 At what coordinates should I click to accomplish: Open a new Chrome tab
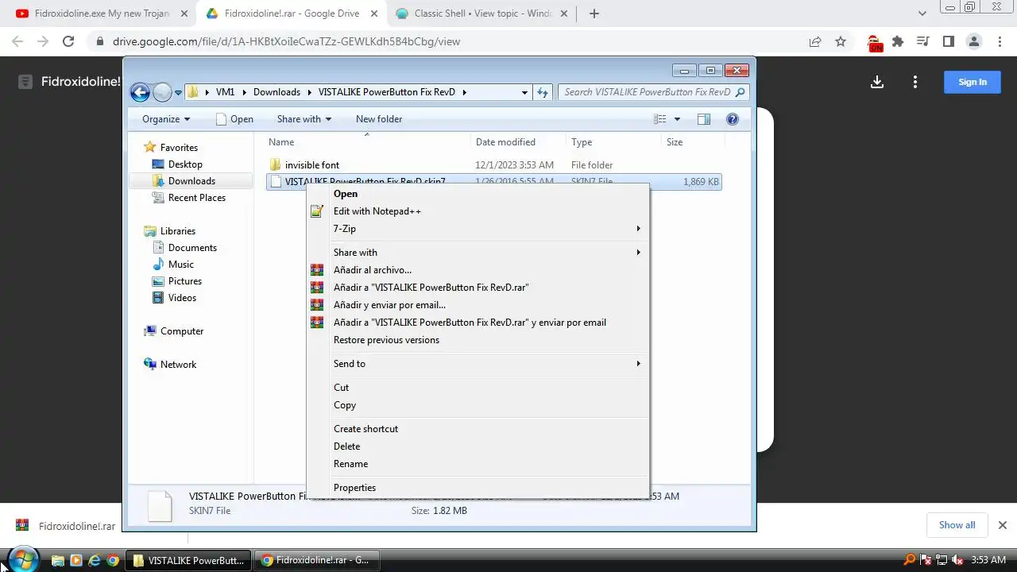594,14
